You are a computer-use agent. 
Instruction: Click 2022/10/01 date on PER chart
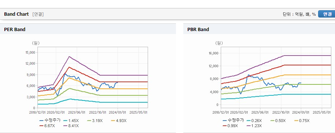pos(98,112)
